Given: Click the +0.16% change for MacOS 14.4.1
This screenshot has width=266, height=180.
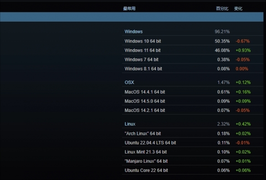Looking at the screenshot, I should [243, 92].
